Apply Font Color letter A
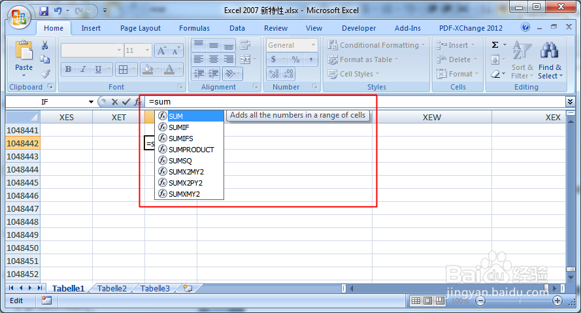 (169, 69)
